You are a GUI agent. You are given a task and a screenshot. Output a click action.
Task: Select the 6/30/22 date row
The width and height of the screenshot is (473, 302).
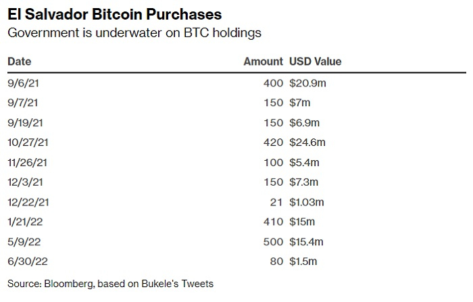24,261
